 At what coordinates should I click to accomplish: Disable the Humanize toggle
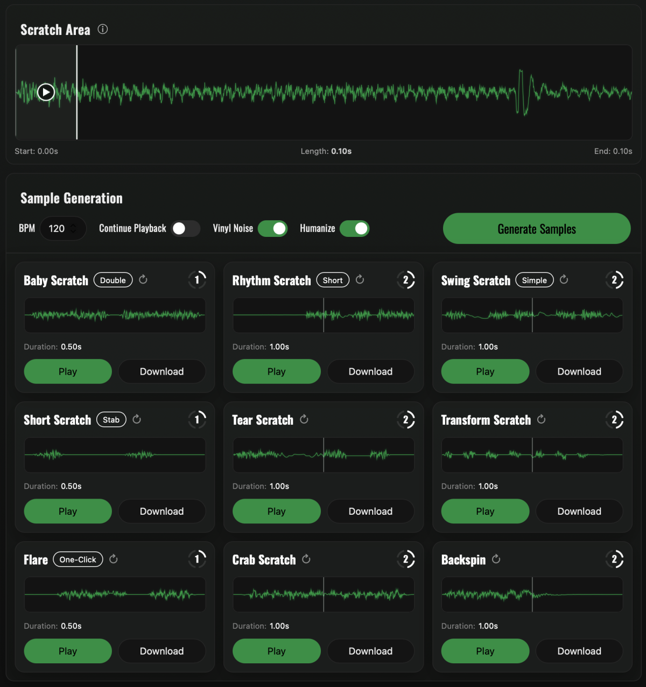click(x=355, y=229)
